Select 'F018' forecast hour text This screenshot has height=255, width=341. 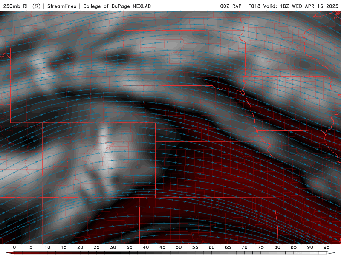click(x=254, y=6)
